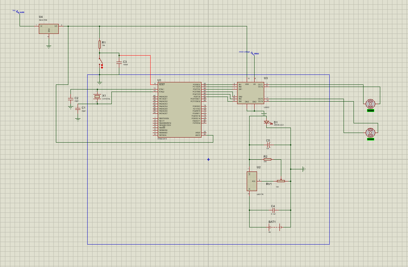Click the OUT4 pin label on U3
Viewport: 408px width, 267px height.
click(x=261, y=101)
